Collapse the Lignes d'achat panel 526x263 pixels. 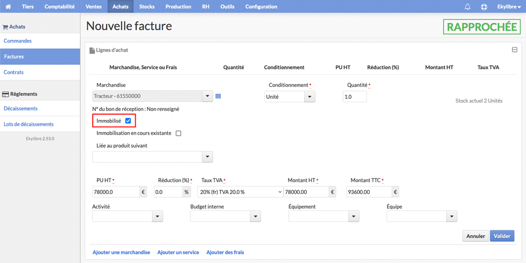[x=514, y=50]
